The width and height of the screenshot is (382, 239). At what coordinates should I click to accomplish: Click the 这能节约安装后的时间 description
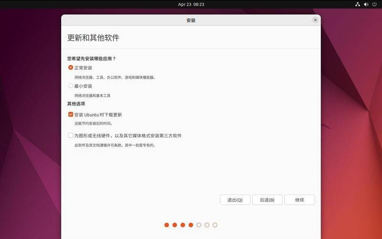94,123
